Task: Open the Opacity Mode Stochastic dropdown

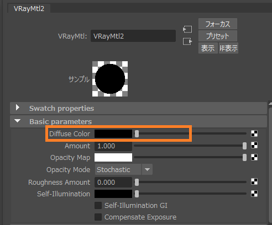Action: [x=124, y=169]
